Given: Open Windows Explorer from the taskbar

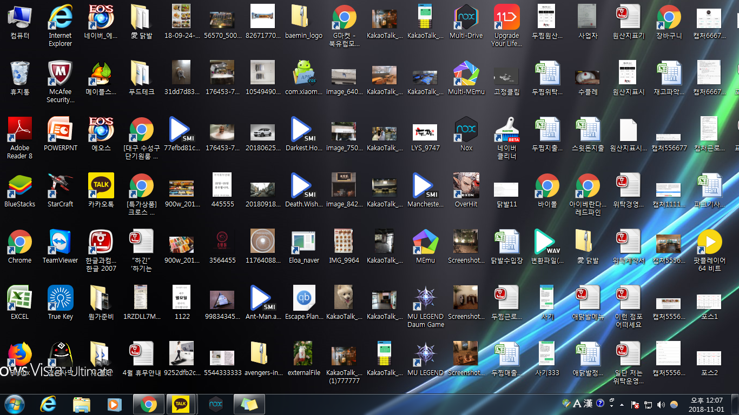Looking at the screenshot, I should coord(82,404).
